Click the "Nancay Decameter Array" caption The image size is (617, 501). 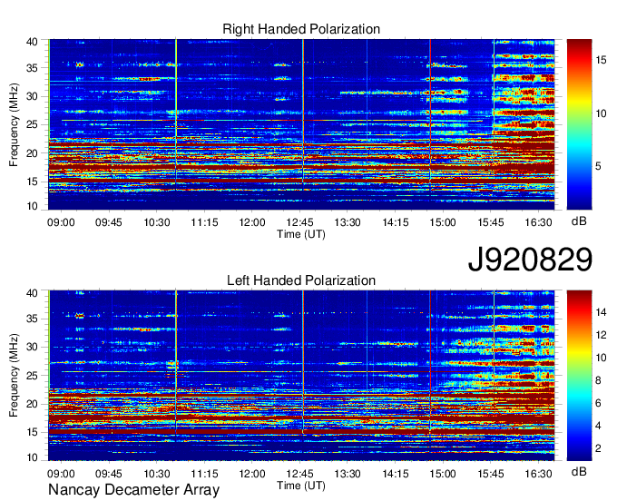click(x=133, y=490)
